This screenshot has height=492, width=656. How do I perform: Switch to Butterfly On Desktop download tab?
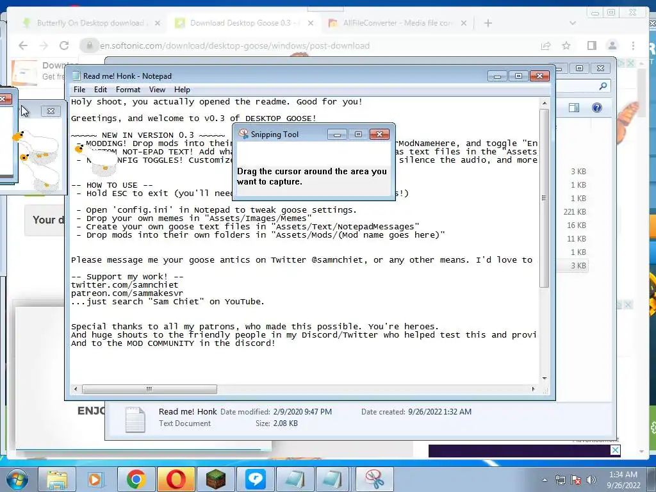point(90,23)
